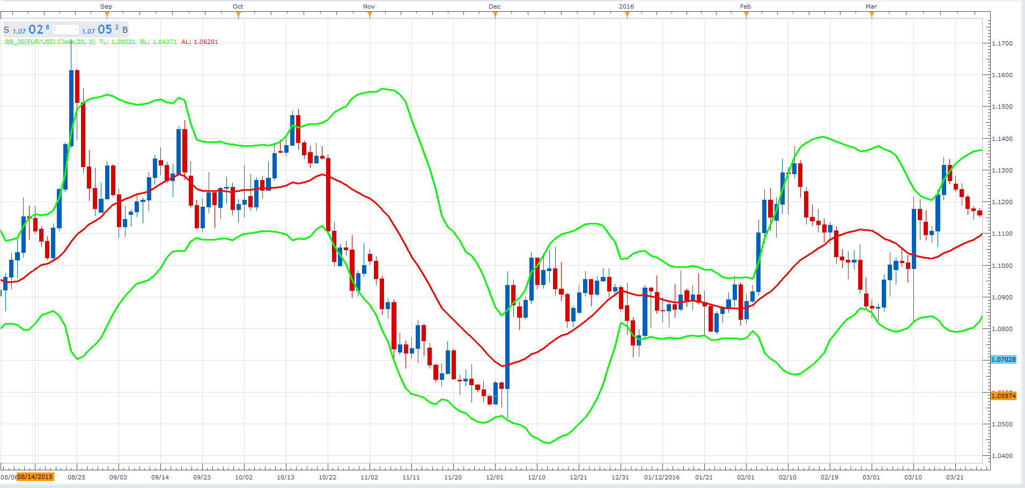Click the 2016 year marker triangle
This screenshot has width=1025, height=488.
(x=627, y=14)
